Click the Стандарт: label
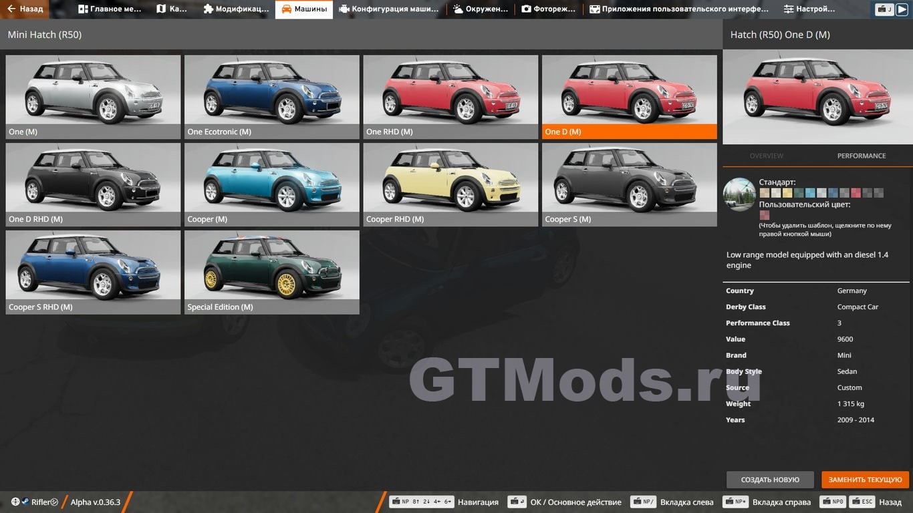The width and height of the screenshot is (913, 513). click(x=777, y=182)
